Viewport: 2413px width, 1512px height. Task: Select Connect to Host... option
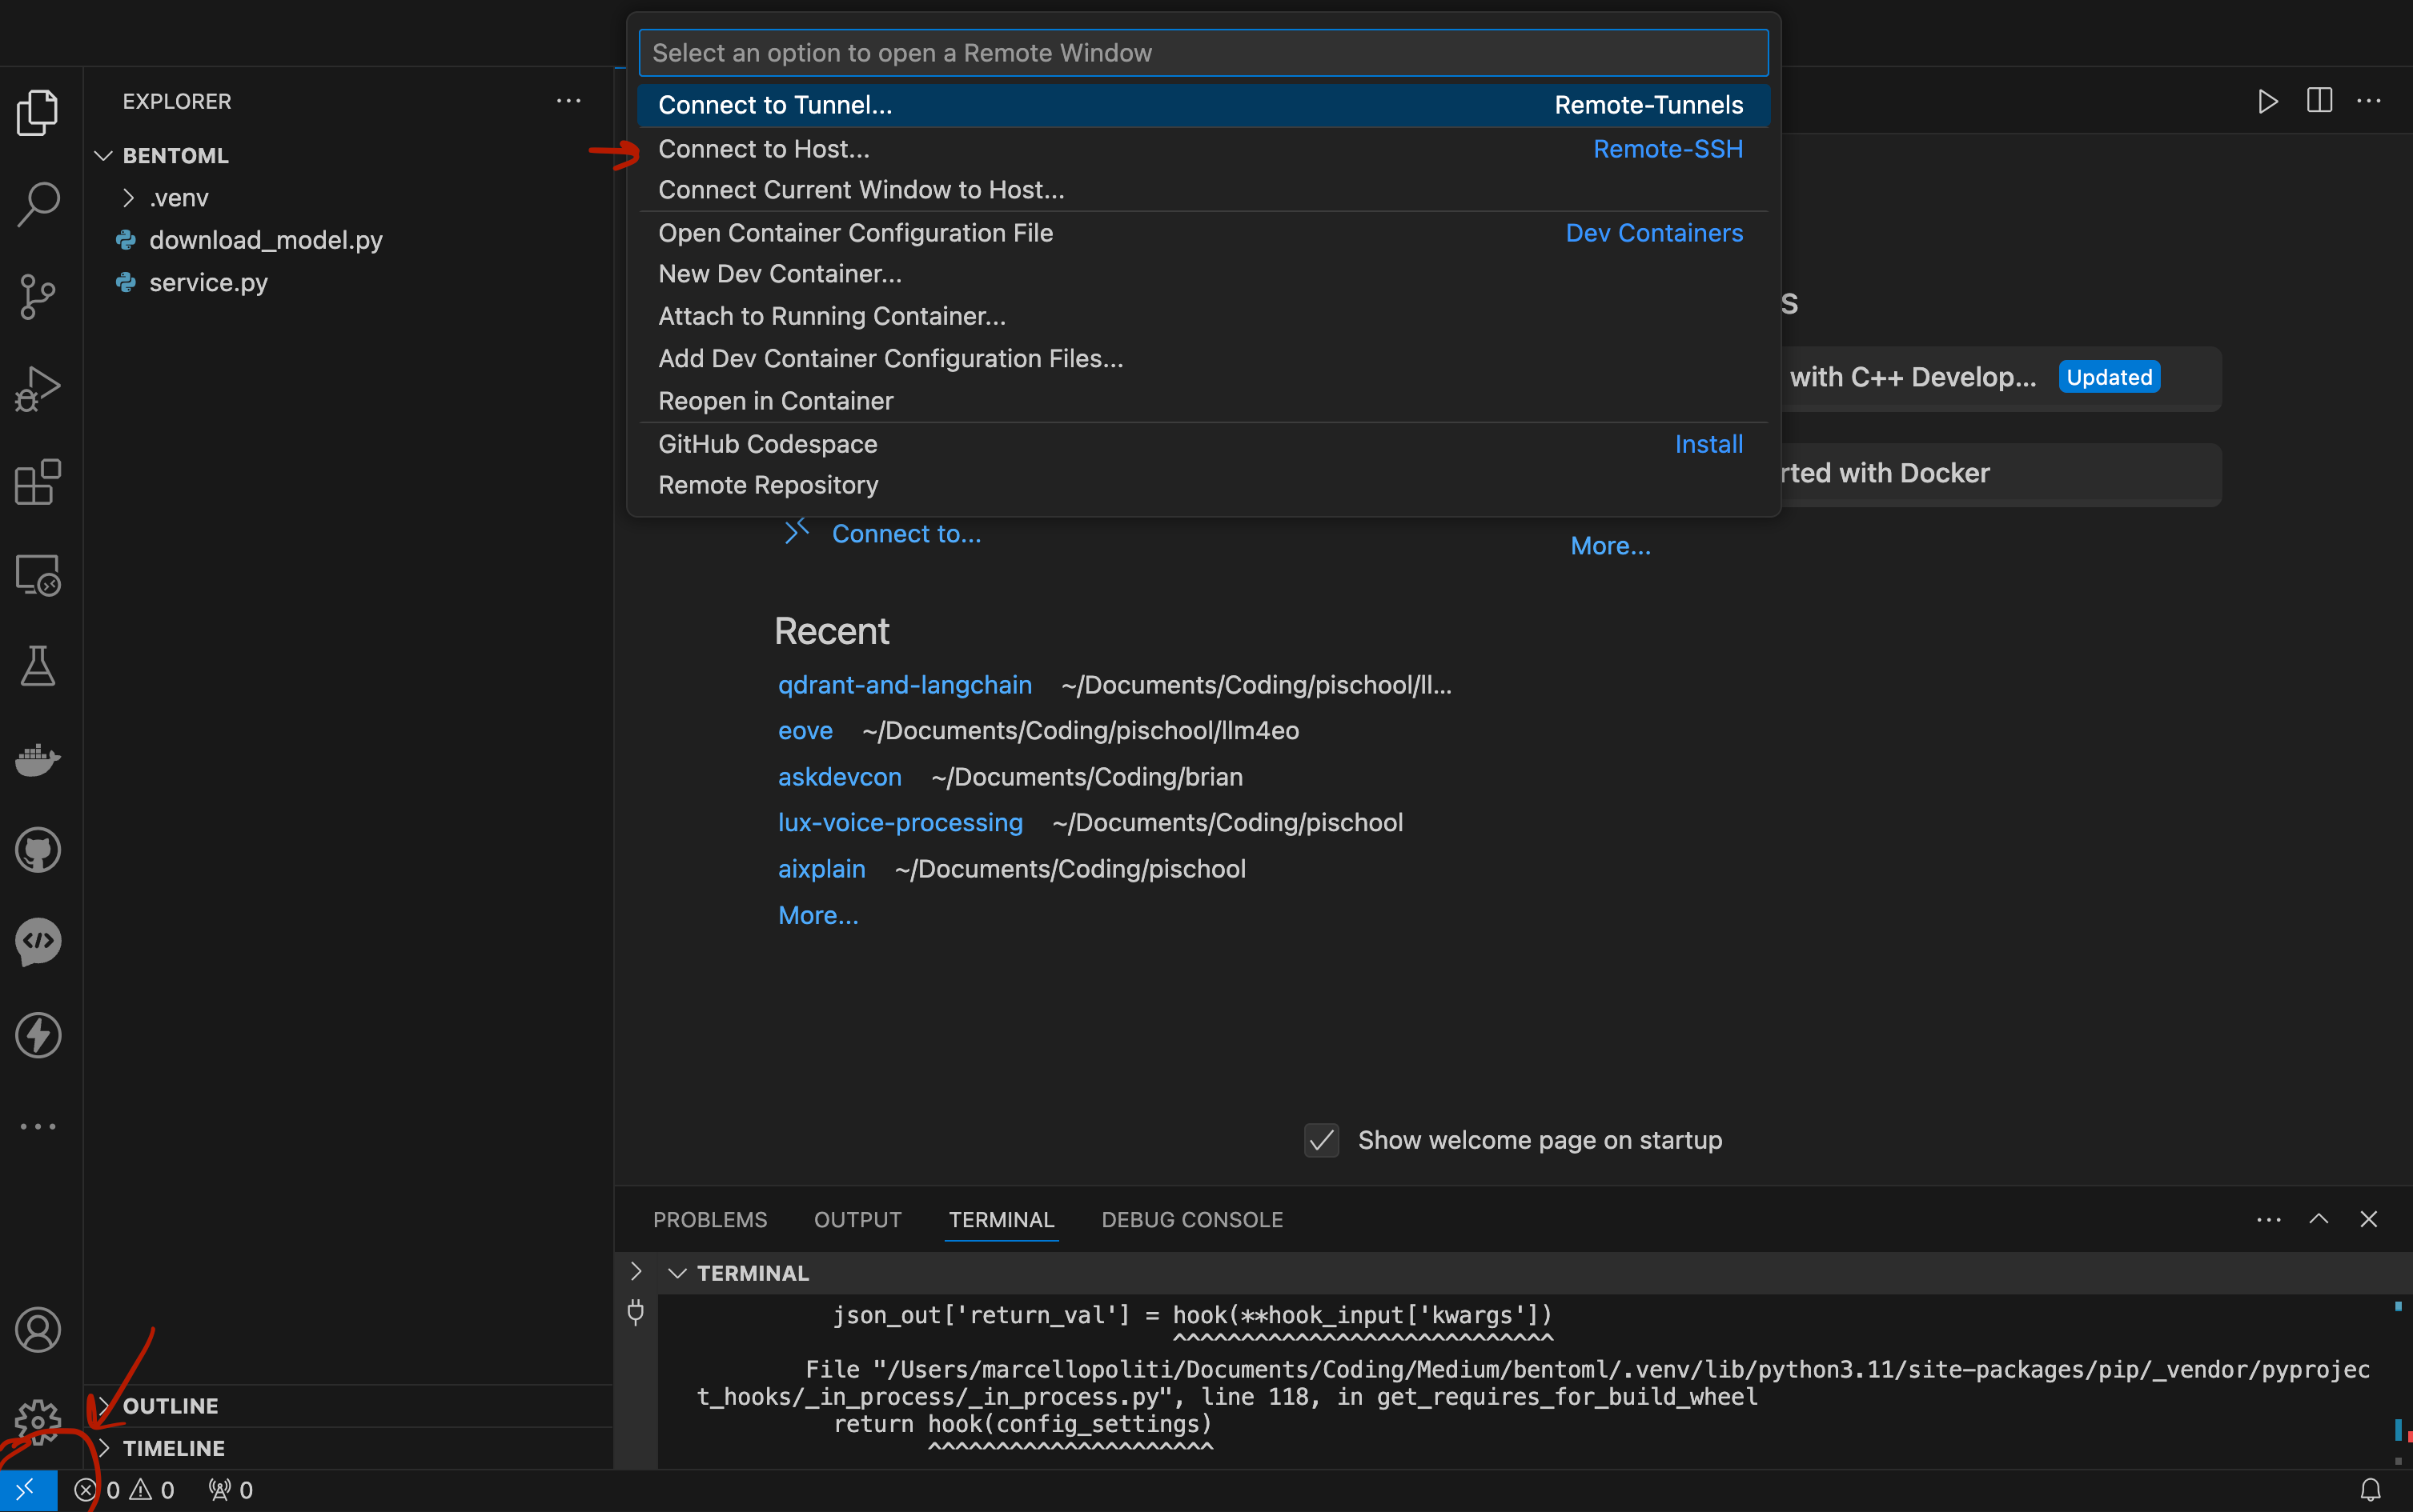(764, 149)
